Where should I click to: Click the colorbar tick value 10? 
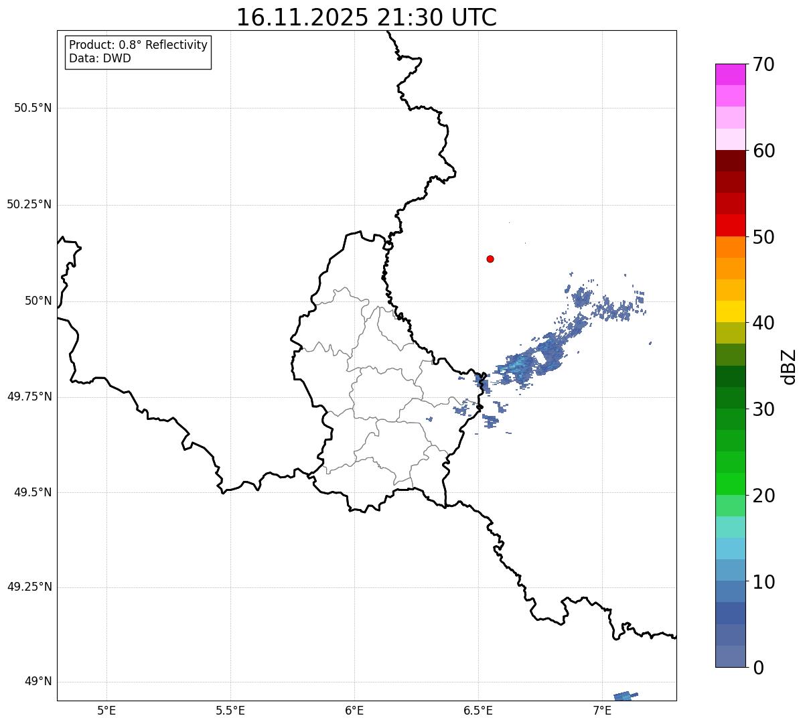[x=763, y=582]
